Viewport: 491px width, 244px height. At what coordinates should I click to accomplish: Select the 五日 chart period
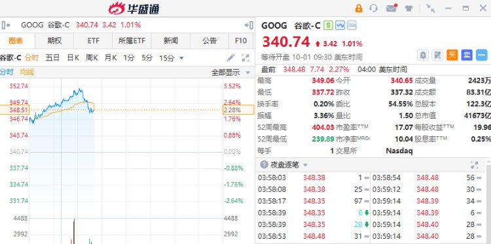tap(52, 57)
